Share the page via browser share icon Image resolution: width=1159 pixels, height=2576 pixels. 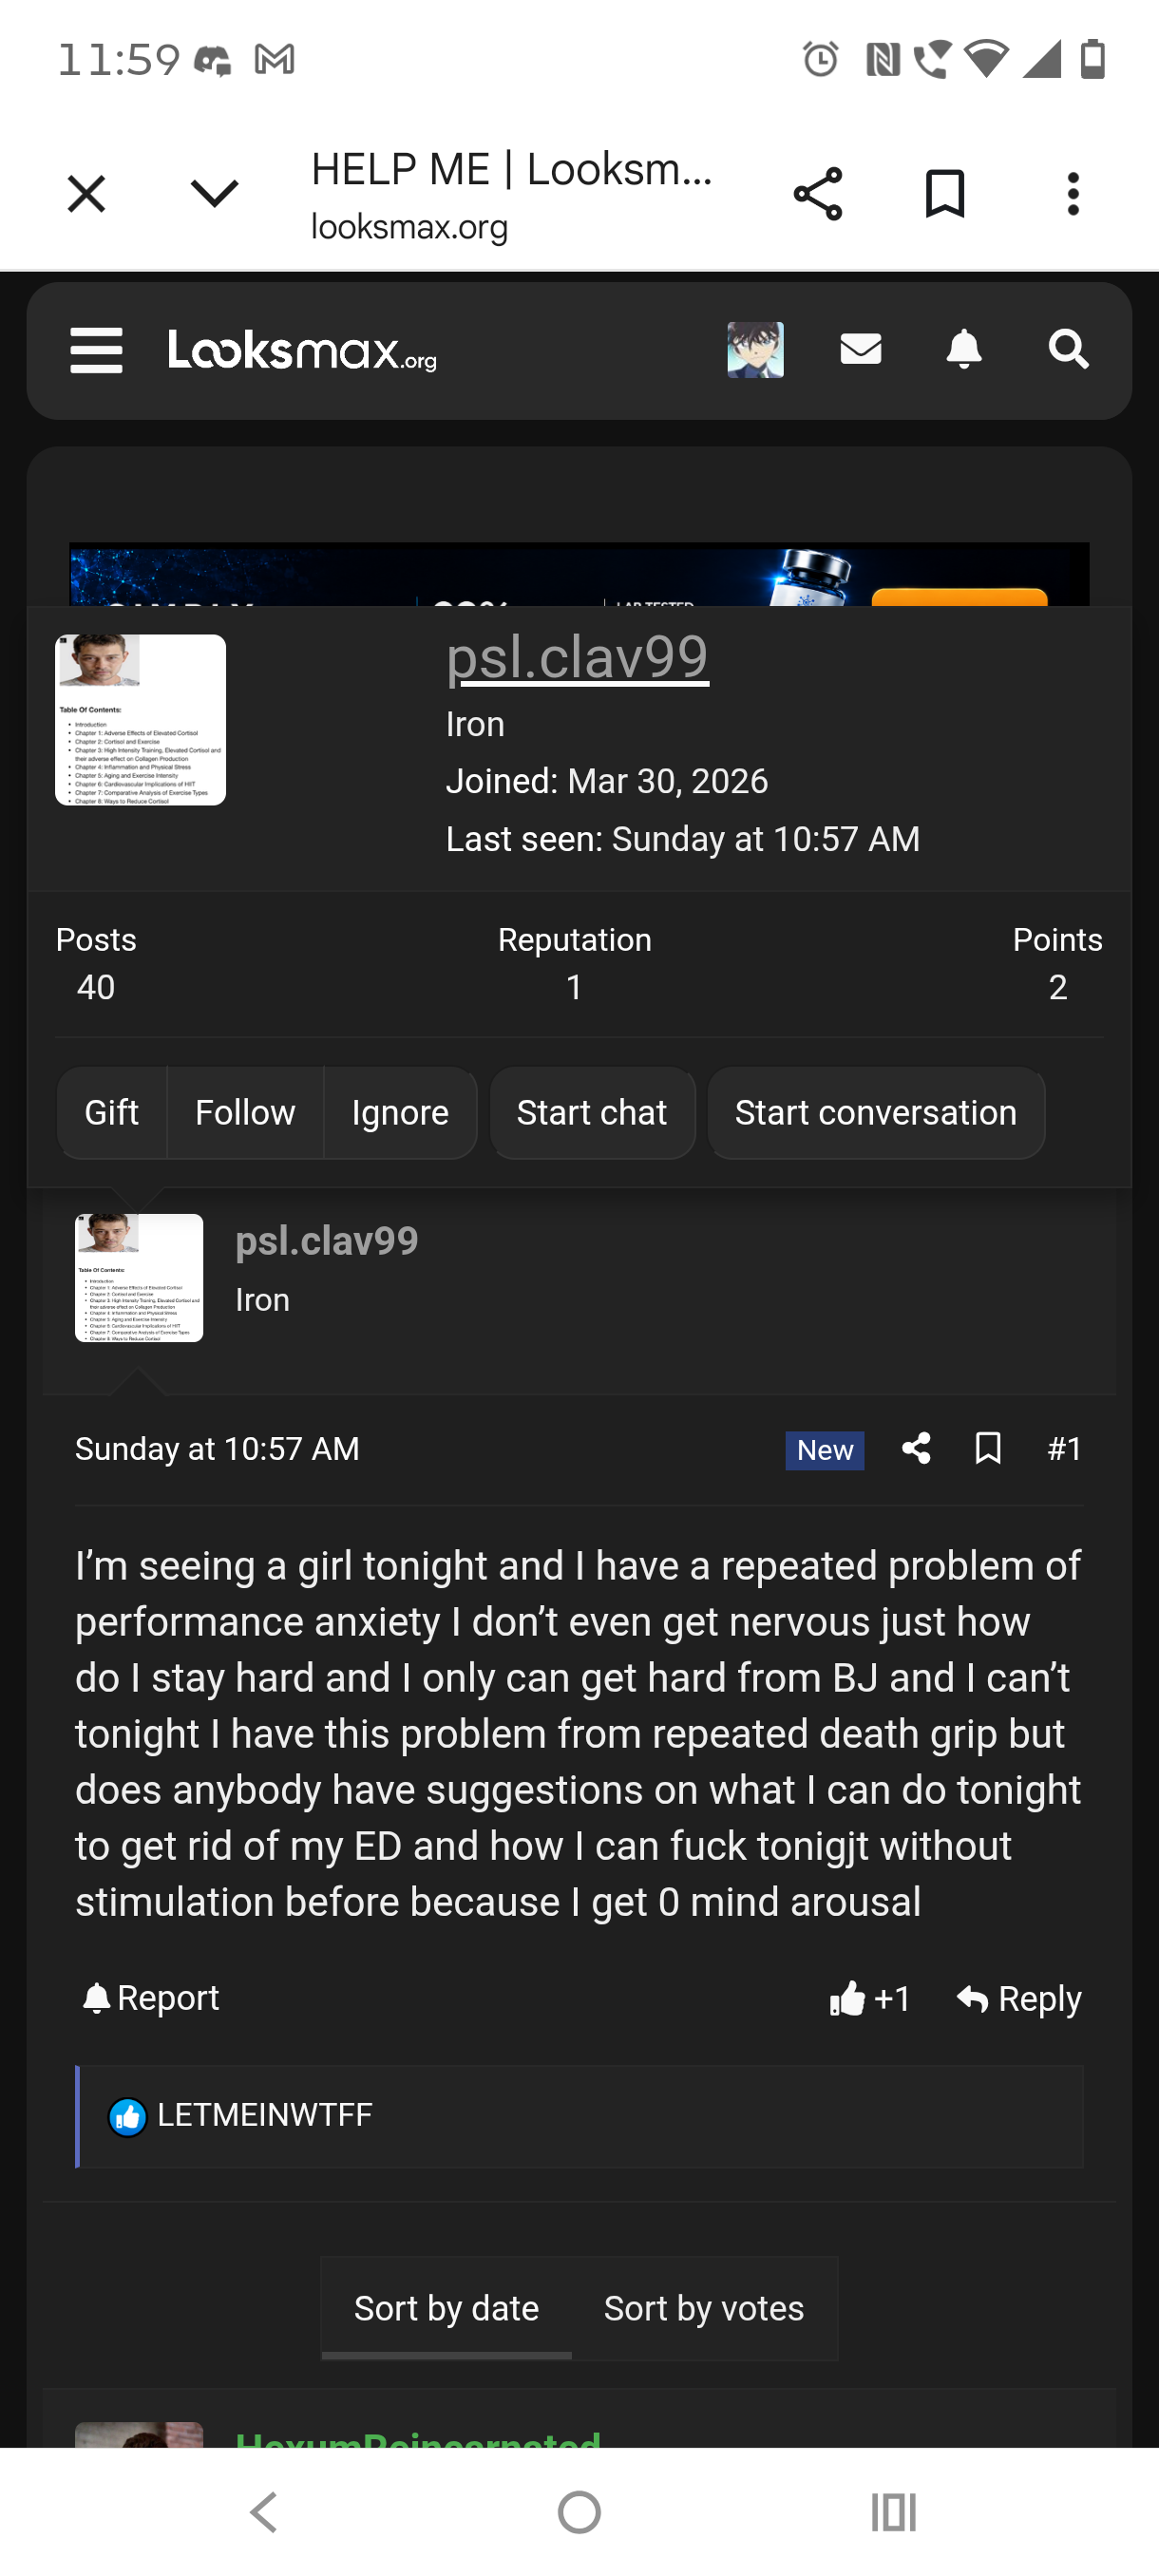click(818, 194)
